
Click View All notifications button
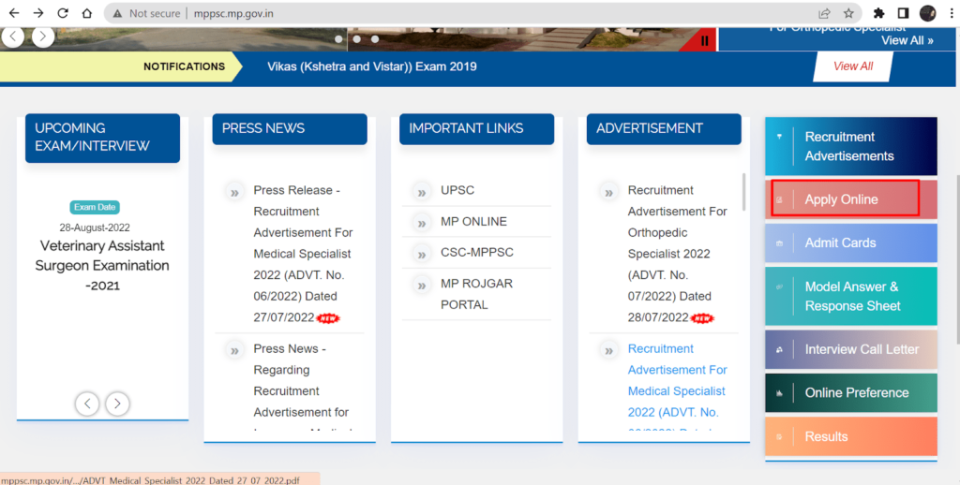point(852,66)
